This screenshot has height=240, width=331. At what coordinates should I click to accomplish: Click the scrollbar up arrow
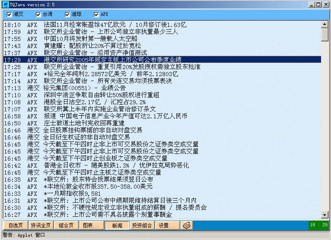click(325, 24)
